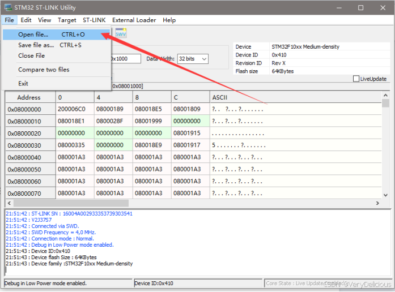395x292 pixels.
Task: Select address row 0x08000020
Action: [31, 134]
